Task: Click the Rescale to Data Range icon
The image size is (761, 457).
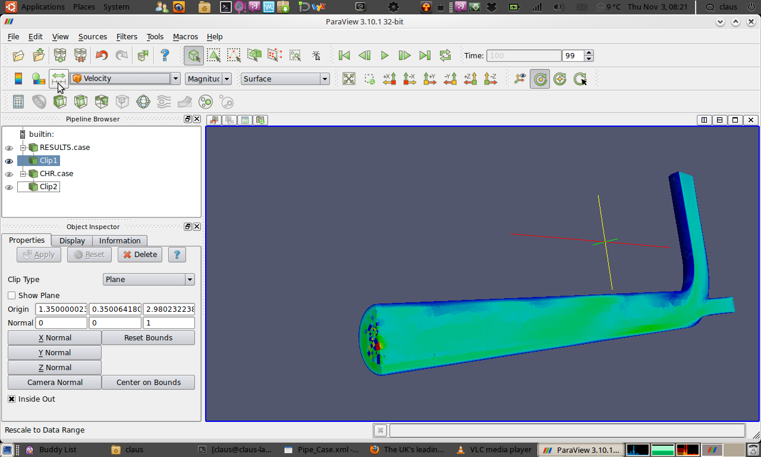Action: [x=58, y=78]
